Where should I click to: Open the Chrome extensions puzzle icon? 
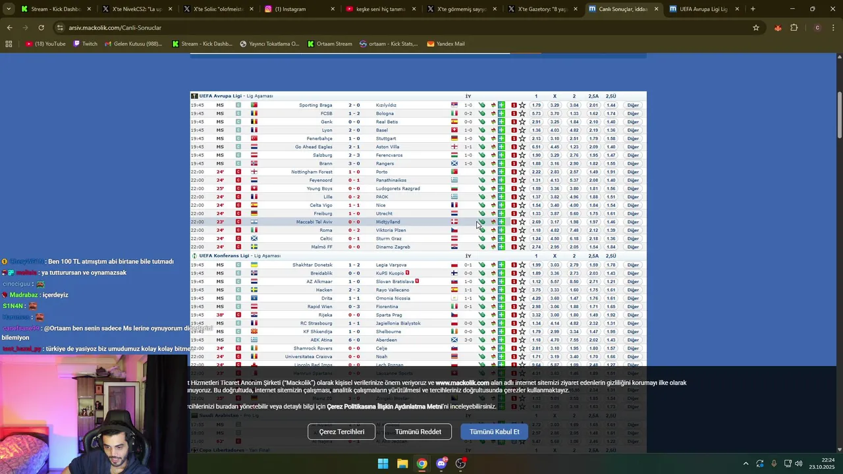tap(794, 28)
